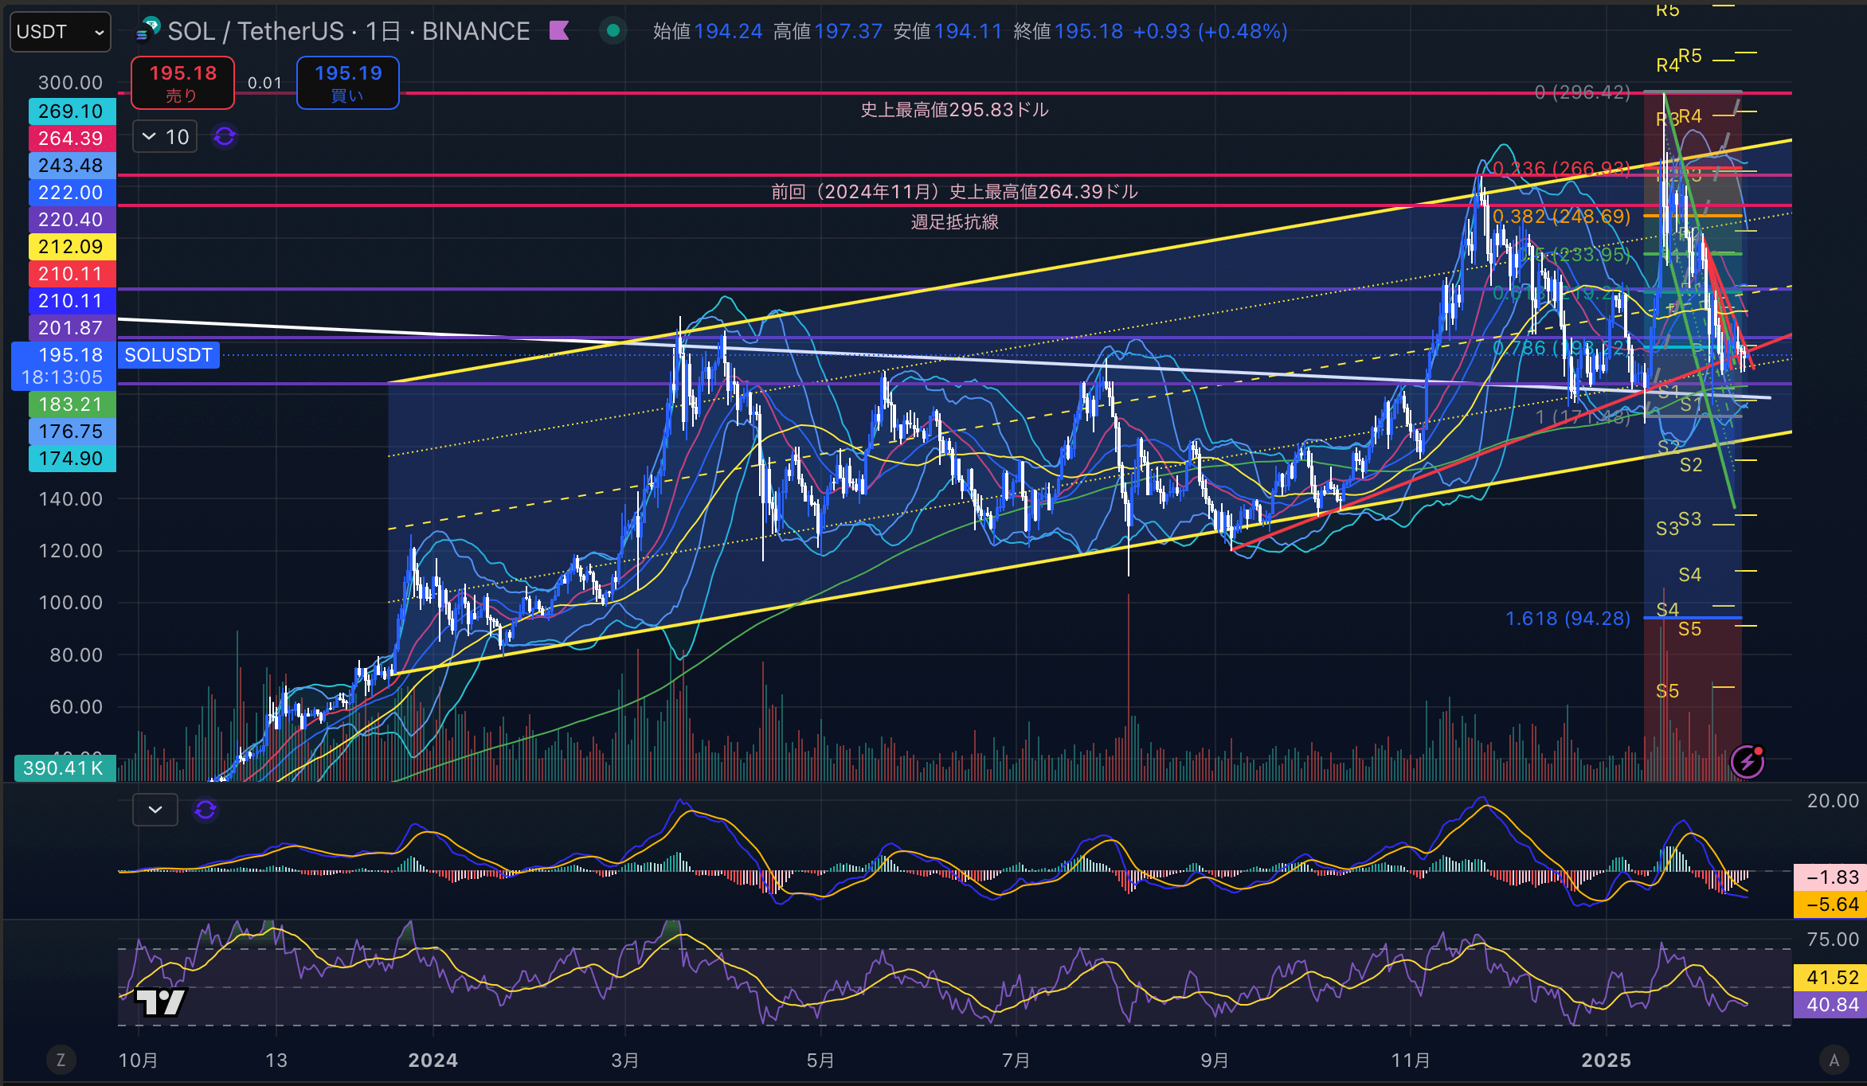This screenshot has width=1867, height=1086.
Task: Click the SOL / TetherUS symbol title
Action: tap(348, 31)
